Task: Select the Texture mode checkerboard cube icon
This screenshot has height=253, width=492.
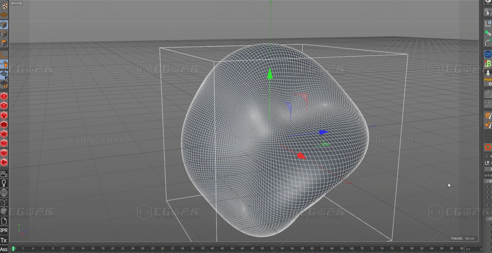Action: (4, 6)
